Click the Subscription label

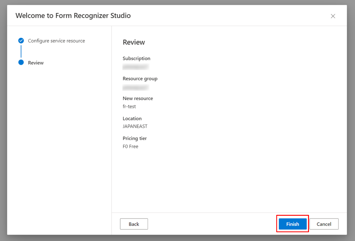tap(137, 59)
